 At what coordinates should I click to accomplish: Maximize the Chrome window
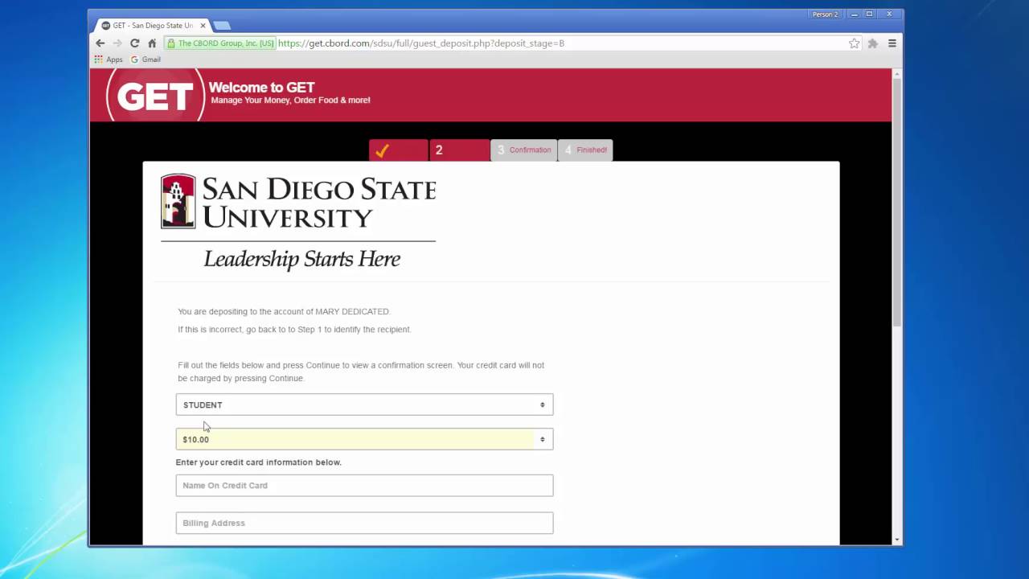point(869,14)
